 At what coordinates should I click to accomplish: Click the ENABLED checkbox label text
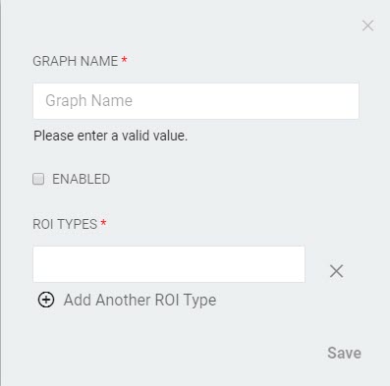coord(82,179)
